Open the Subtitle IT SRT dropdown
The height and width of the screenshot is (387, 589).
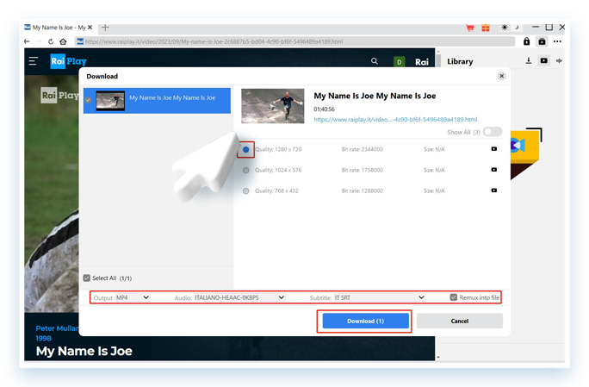coord(380,297)
